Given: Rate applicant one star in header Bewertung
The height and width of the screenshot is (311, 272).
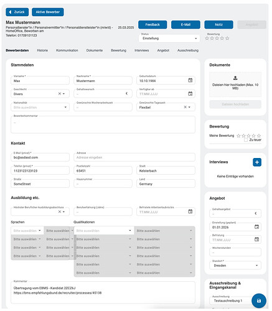Looking at the screenshot, I should tap(207, 38).
